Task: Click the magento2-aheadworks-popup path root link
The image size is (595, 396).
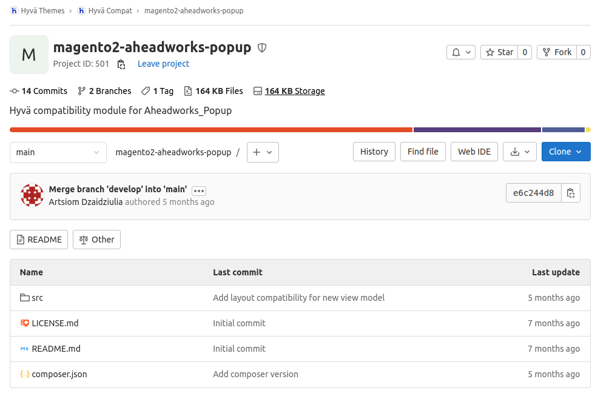Action: (x=173, y=152)
